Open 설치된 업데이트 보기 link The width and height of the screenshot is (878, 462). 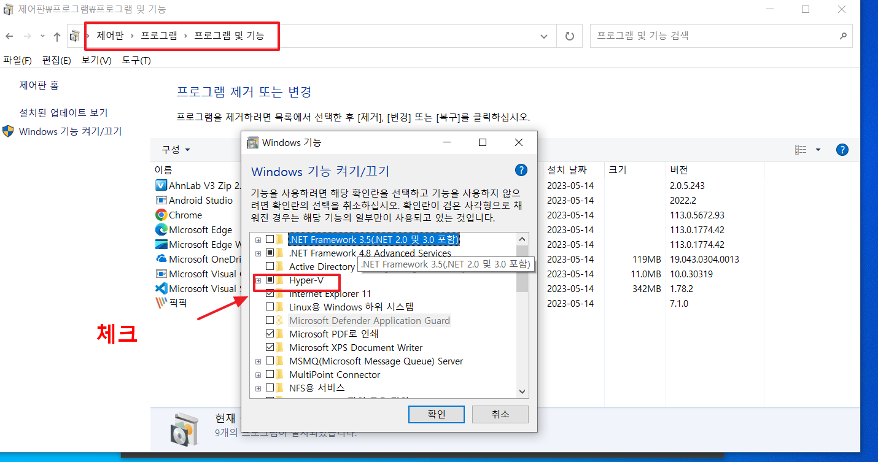coord(64,113)
